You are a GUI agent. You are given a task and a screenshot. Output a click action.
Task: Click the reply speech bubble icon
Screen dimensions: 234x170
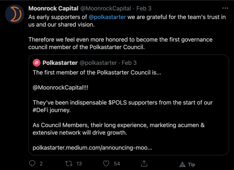(32, 164)
